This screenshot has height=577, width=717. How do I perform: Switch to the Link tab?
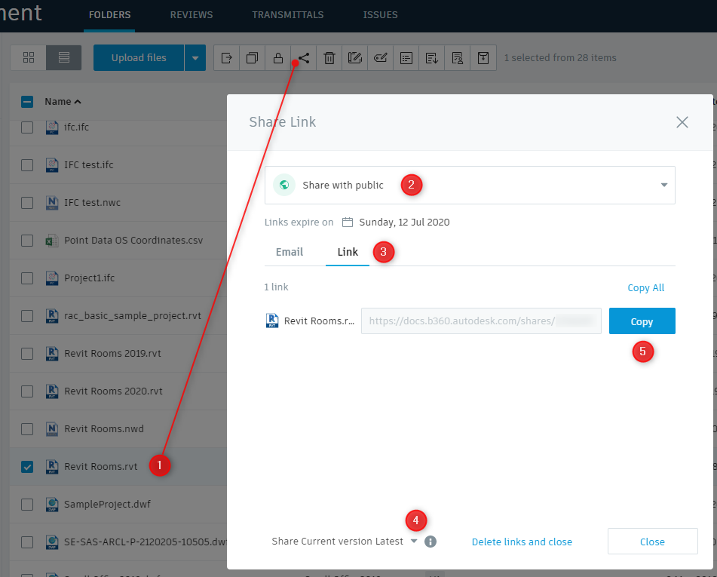[348, 252]
